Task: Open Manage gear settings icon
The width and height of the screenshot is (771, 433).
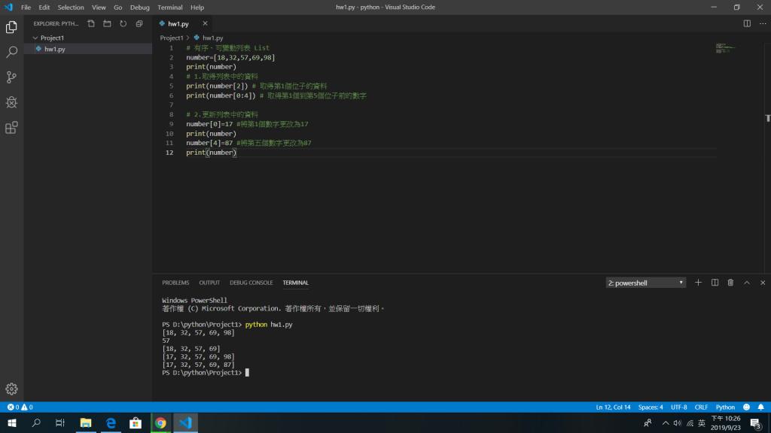Action: point(11,389)
